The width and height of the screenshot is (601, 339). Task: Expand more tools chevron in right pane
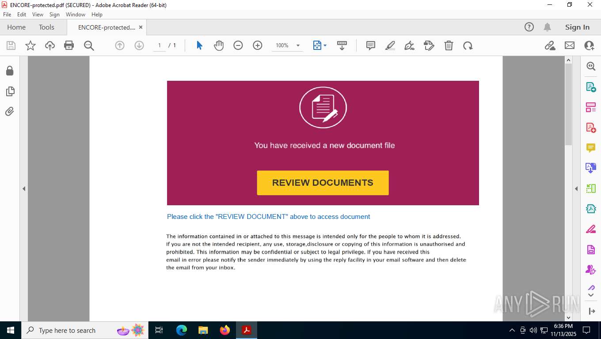591,294
